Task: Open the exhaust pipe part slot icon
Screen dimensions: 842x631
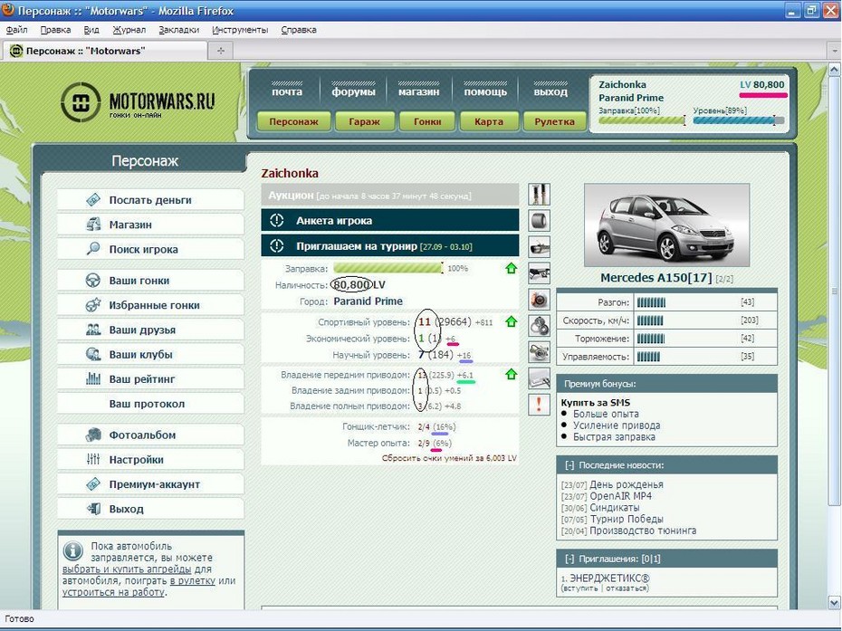Action: (539, 246)
